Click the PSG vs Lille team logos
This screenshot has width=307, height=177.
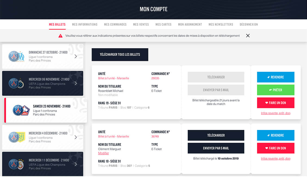[21, 110]
